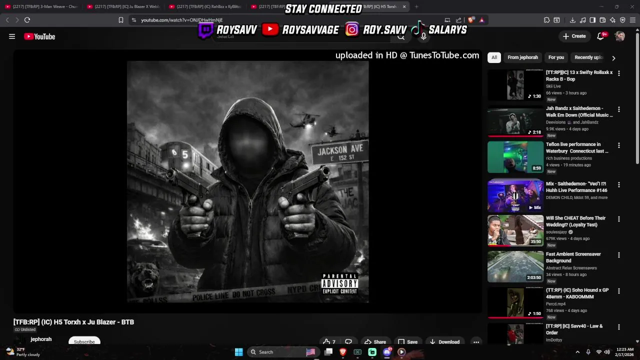Open the Brave Wallet icon
The image size is (640, 360).
[x=602, y=20]
